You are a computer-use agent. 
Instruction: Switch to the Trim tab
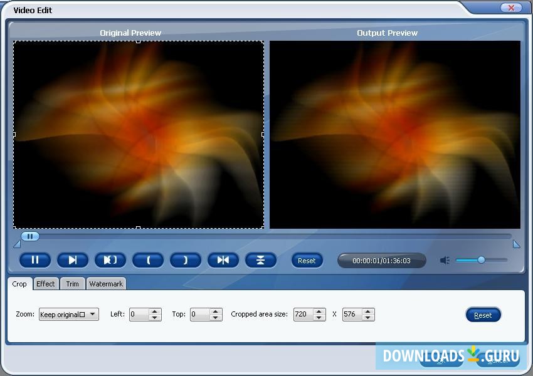(72, 284)
